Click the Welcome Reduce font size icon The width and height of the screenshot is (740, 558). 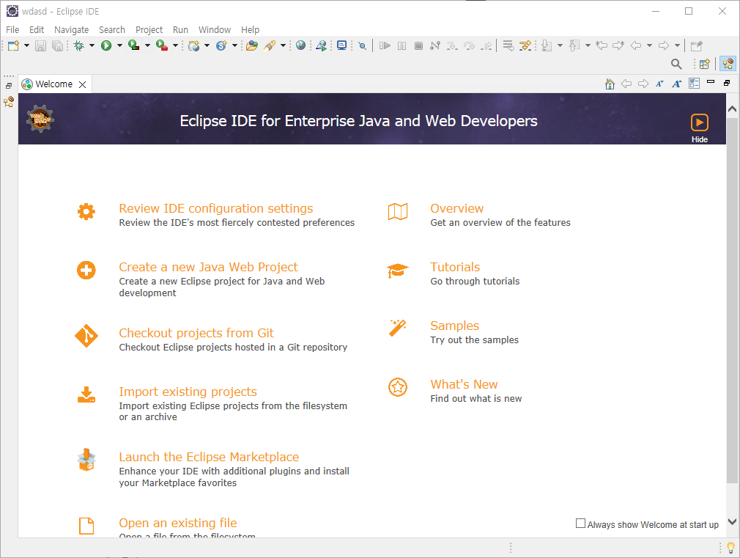659,84
